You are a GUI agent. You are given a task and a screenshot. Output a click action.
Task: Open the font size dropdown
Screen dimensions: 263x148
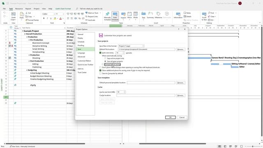(x=63, y=14)
